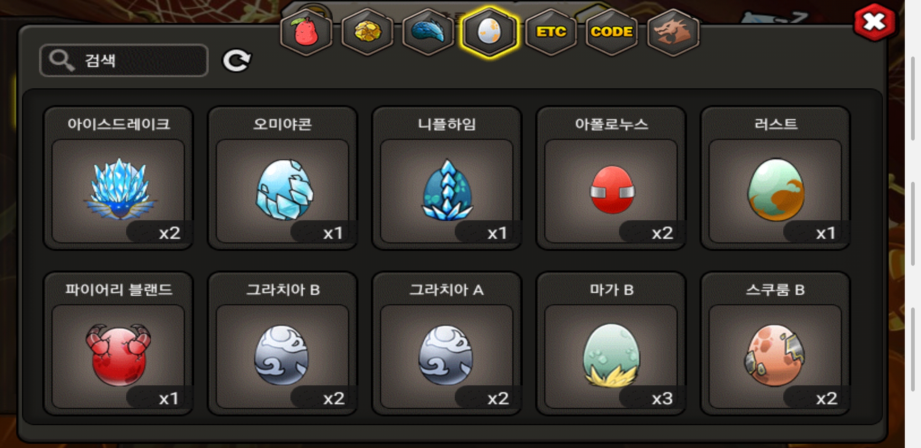The width and height of the screenshot is (921, 448).
Task: Open the brown dragon head tab
Action: [673, 32]
